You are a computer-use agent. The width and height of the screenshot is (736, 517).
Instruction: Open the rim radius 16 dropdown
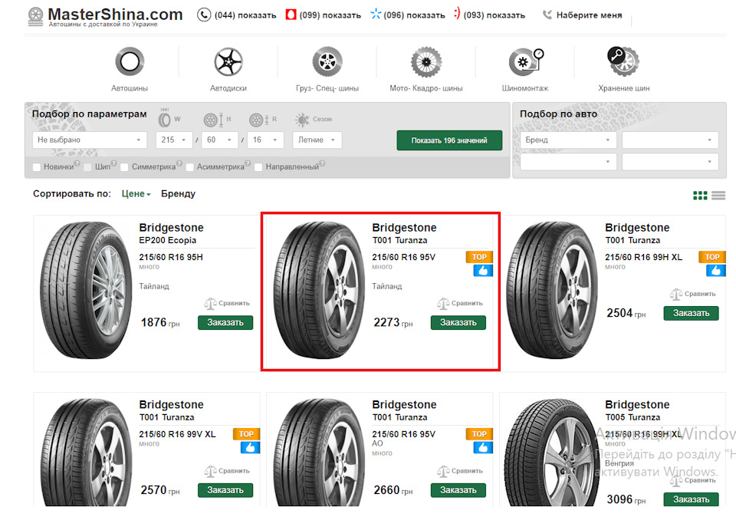coord(266,140)
